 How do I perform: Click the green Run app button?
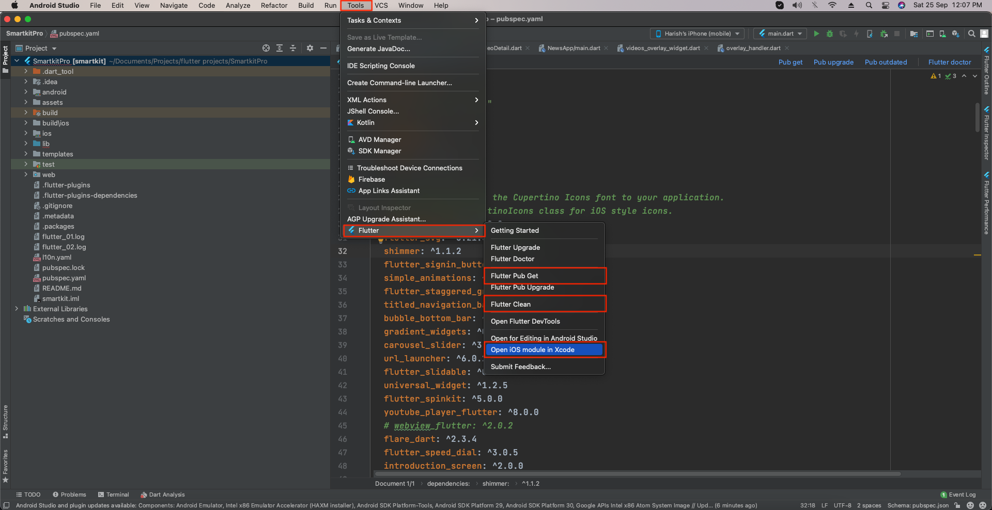pyautogui.click(x=816, y=34)
